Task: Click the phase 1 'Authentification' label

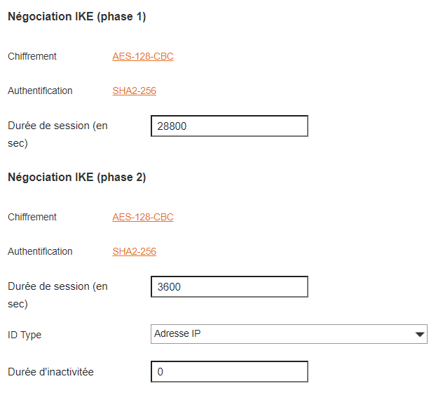Action: [40, 91]
